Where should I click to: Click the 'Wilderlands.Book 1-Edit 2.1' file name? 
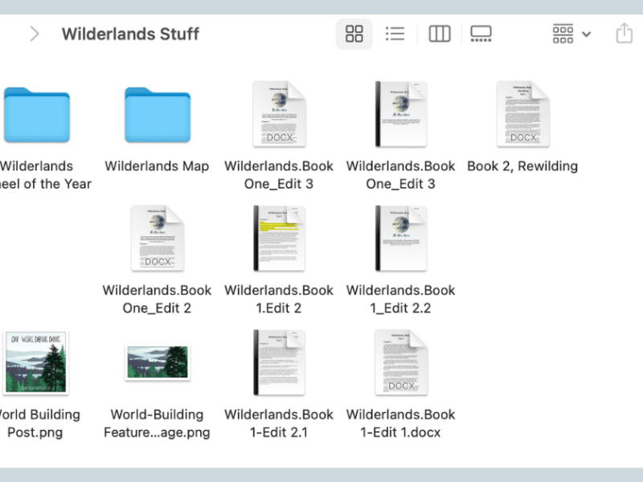click(x=279, y=423)
